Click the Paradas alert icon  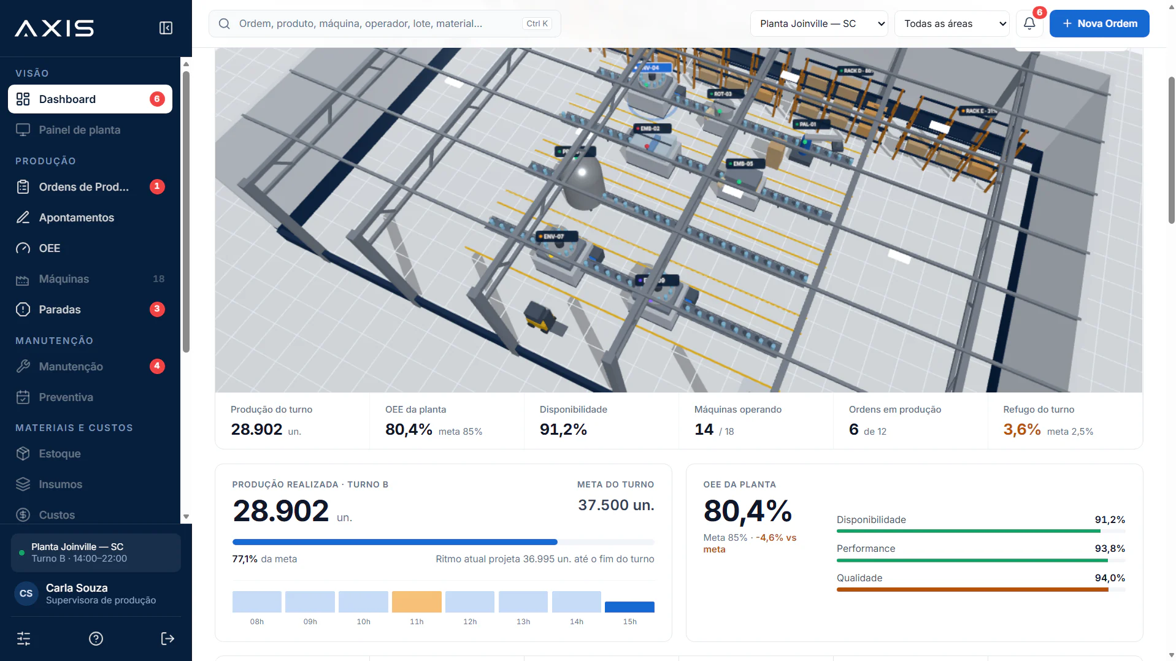[x=23, y=310]
